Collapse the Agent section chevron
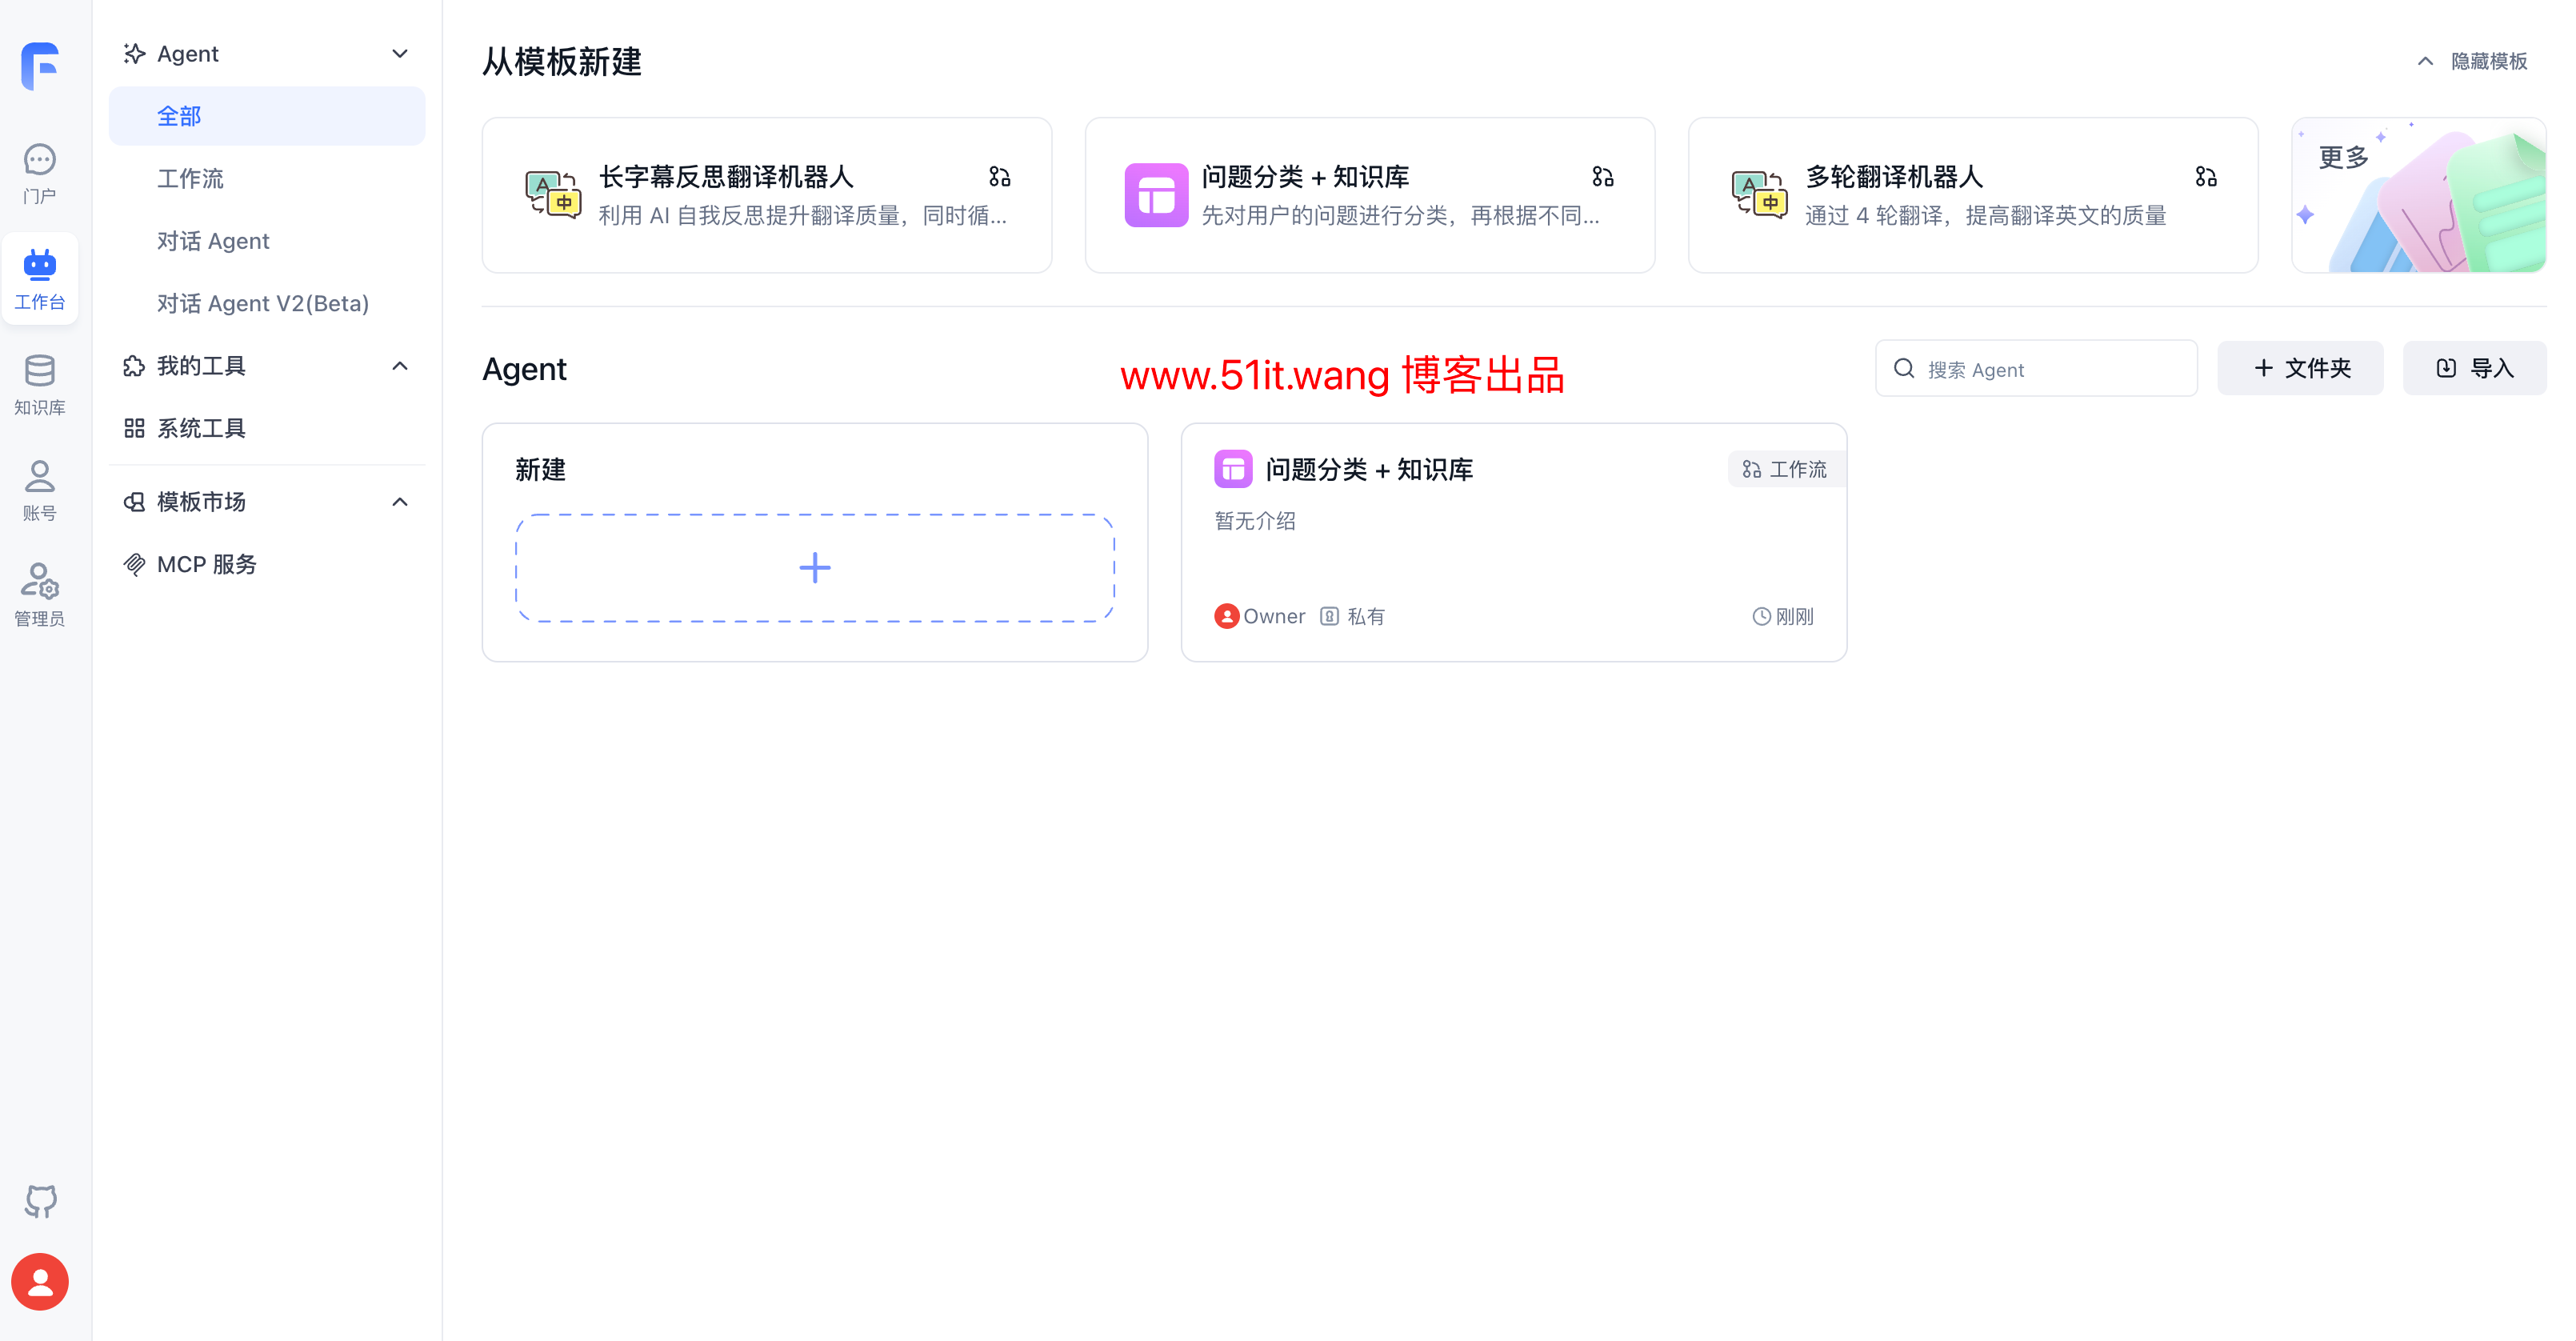The image size is (2576, 1341). 400,53
